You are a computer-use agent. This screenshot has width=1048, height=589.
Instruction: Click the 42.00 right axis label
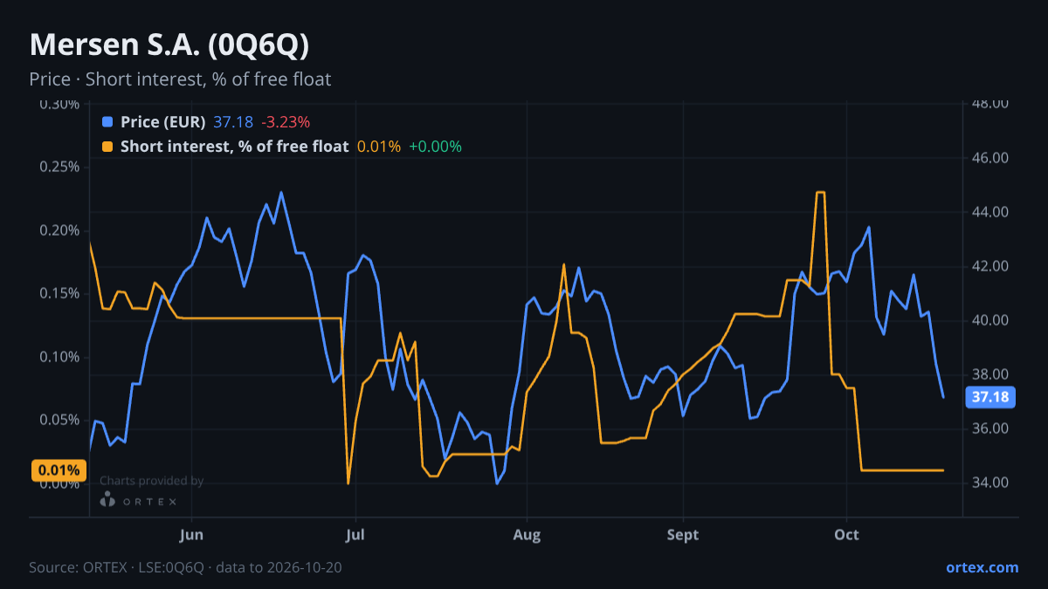[989, 266]
